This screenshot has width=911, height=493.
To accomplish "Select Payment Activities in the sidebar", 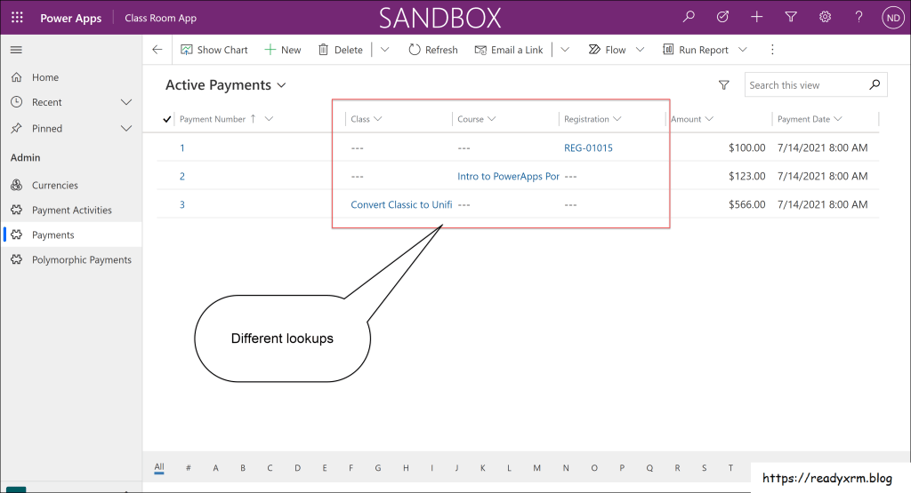I will [71, 211].
